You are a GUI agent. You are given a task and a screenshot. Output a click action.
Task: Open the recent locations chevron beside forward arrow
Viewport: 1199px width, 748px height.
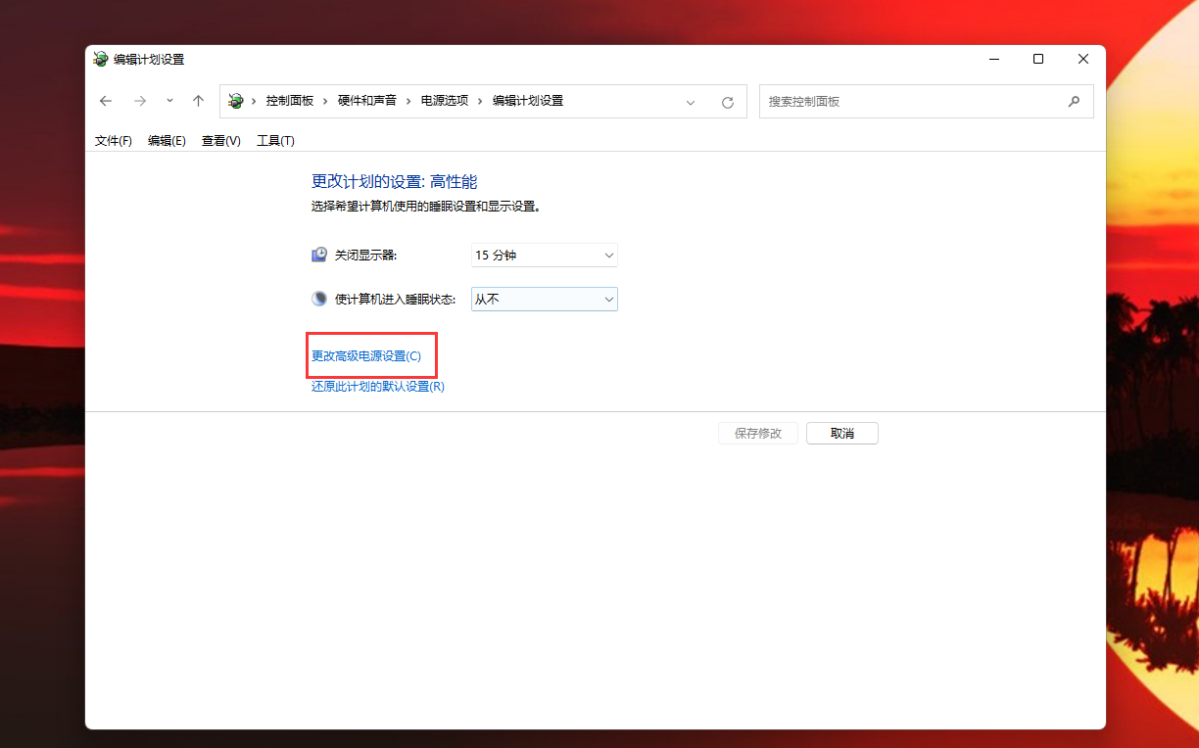tap(168, 101)
